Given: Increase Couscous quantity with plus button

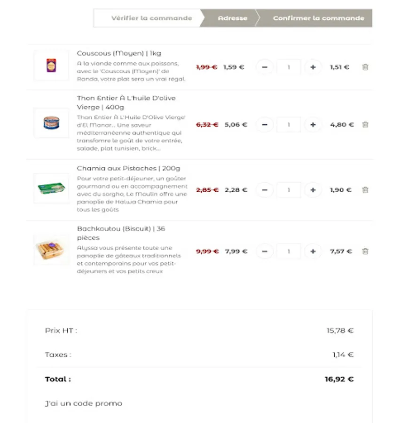Looking at the screenshot, I should 313,67.
